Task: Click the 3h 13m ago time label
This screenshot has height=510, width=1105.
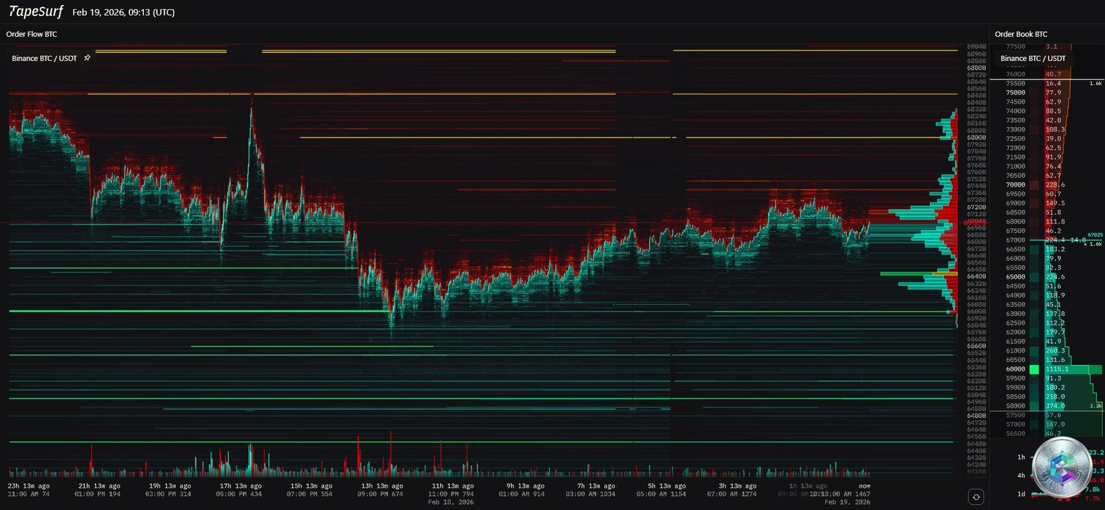Action: 737,486
